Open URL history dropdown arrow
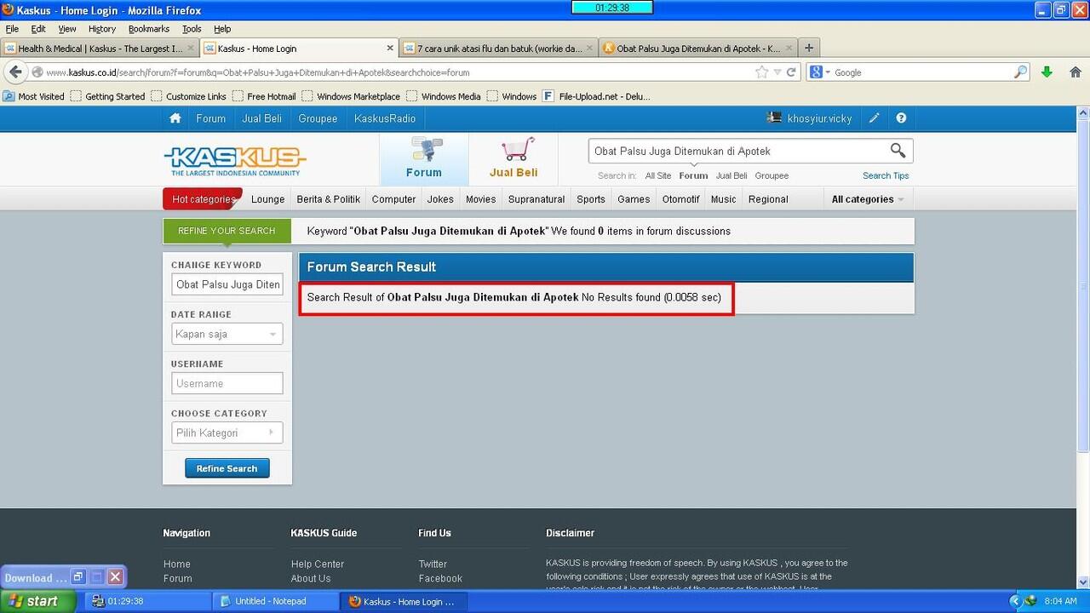 click(777, 72)
